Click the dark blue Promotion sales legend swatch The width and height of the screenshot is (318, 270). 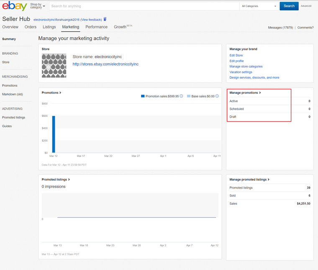(143, 96)
